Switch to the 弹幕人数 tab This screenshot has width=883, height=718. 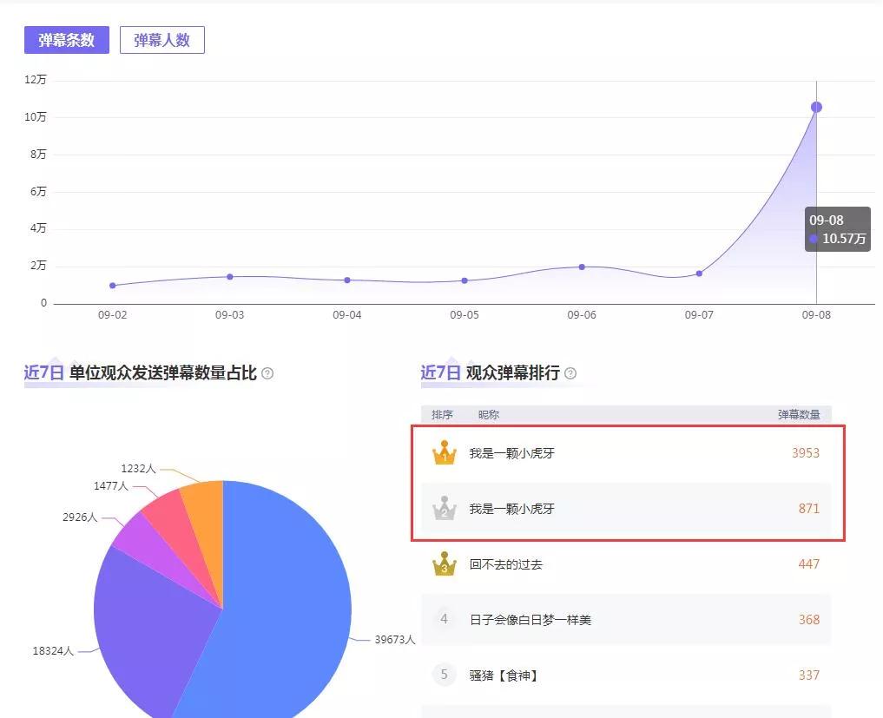(161, 39)
